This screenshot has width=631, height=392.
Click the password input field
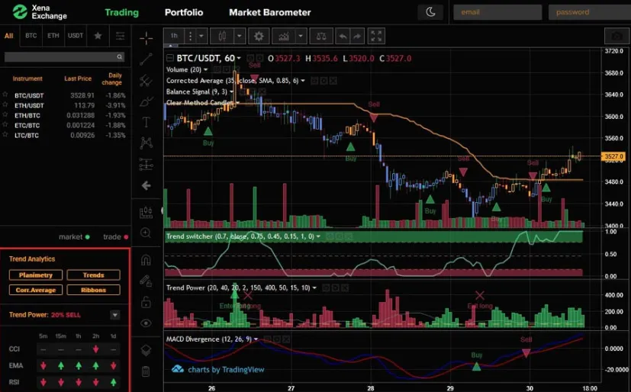pyautogui.click(x=590, y=12)
